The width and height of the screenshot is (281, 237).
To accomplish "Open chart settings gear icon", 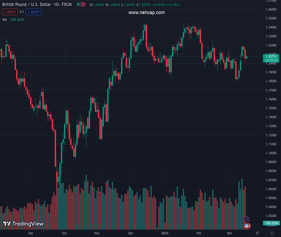I will coord(272,233).
